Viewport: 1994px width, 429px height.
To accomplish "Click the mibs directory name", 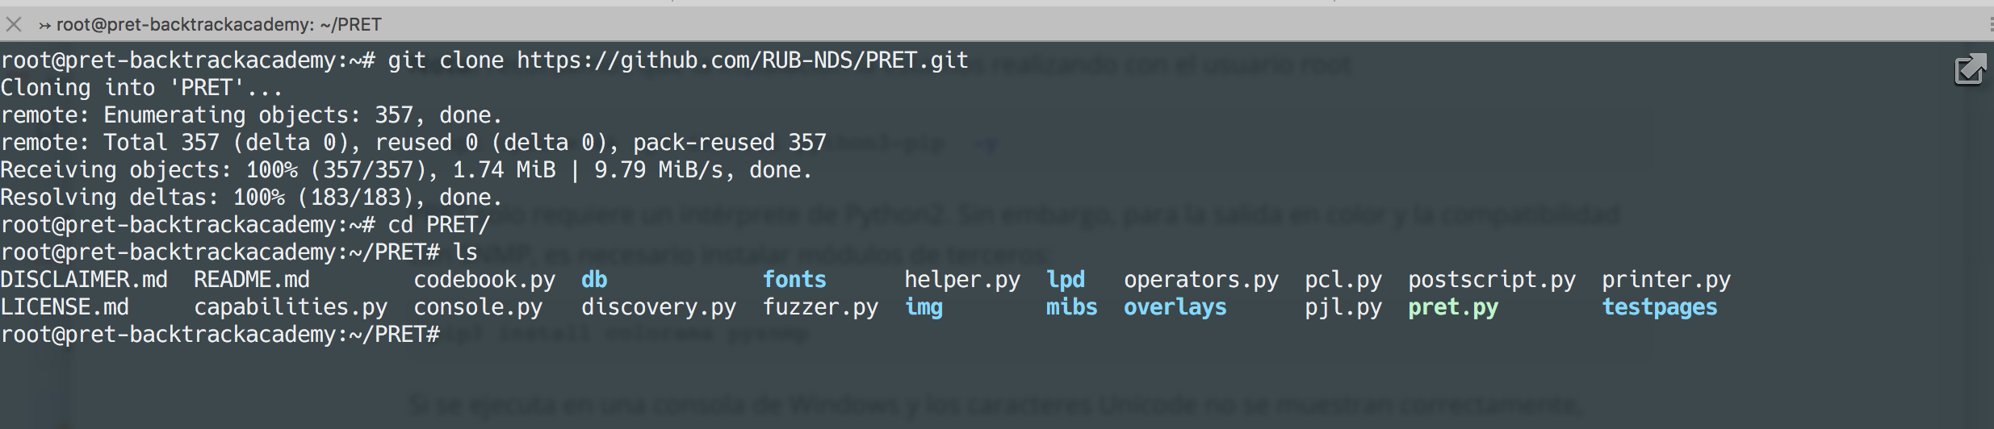I will click(x=1072, y=307).
